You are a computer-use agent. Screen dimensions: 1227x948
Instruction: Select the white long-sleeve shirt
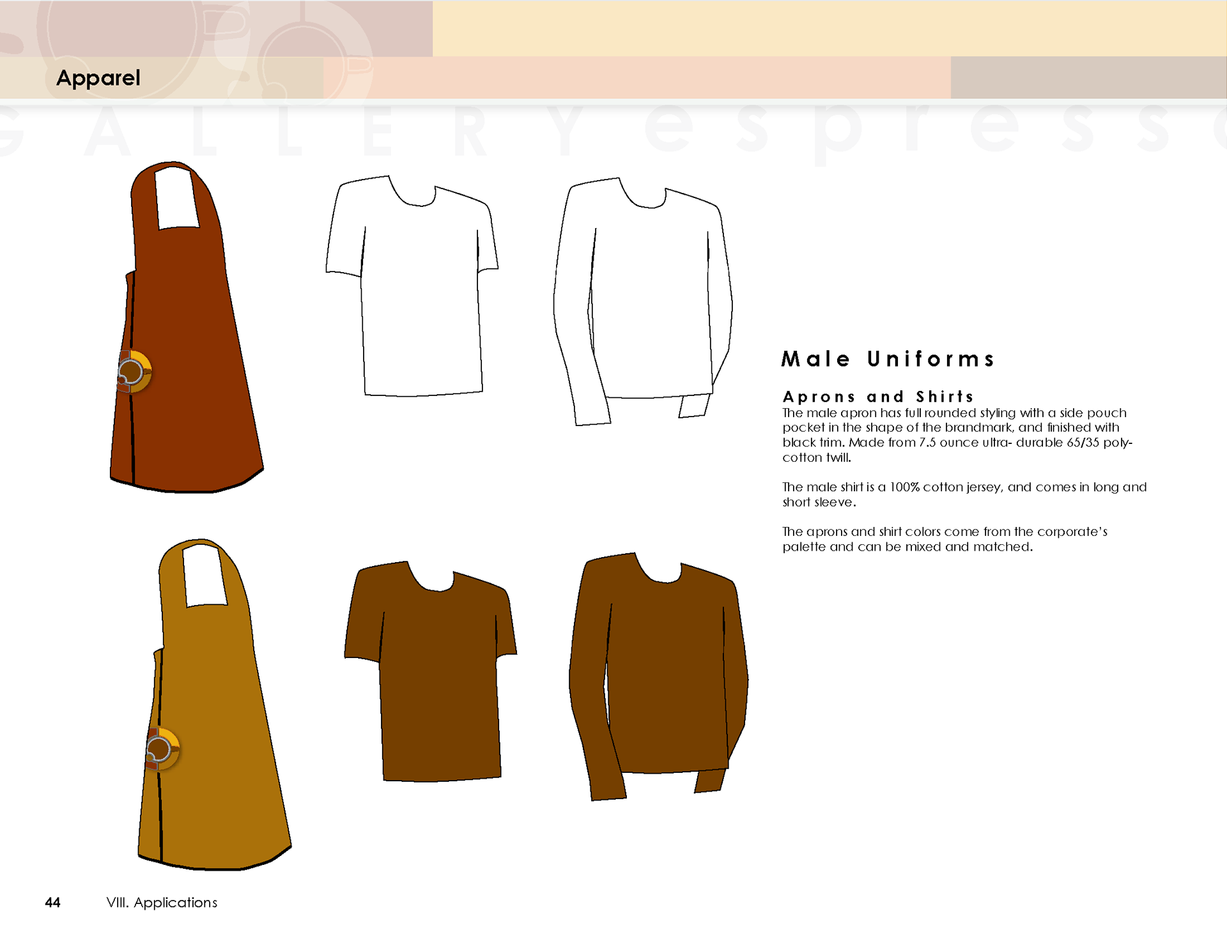coord(643,302)
